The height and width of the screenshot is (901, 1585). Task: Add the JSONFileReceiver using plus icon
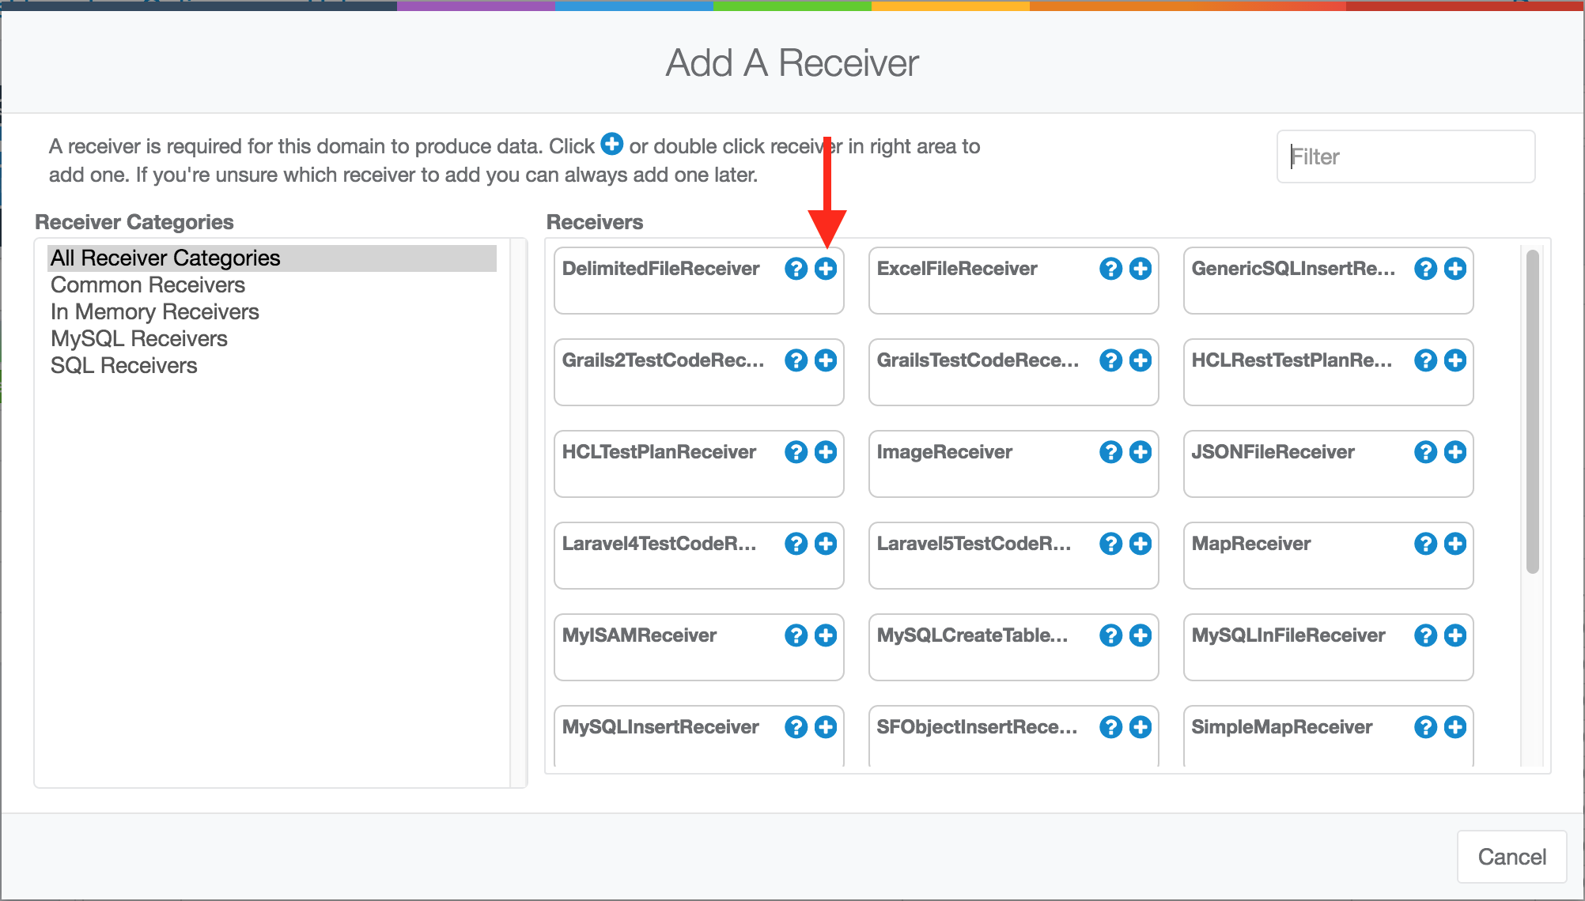pyautogui.click(x=1455, y=452)
